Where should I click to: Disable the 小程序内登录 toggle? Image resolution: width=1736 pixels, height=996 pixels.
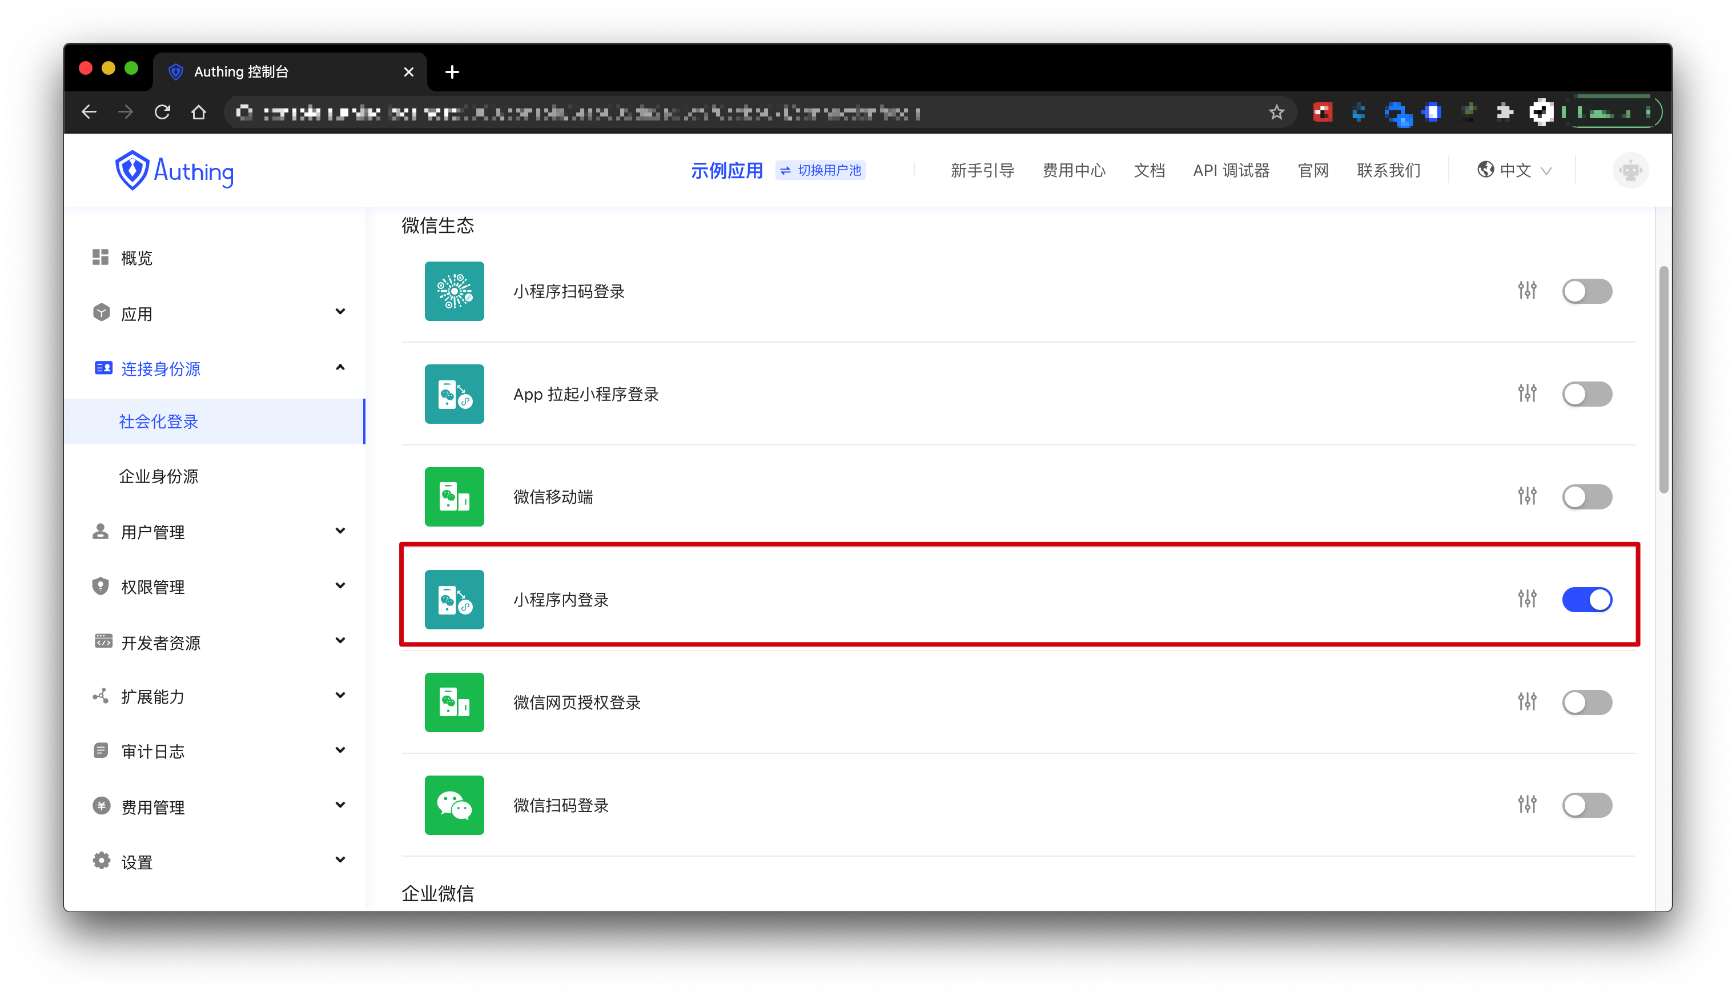pyautogui.click(x=1587, y=599)
